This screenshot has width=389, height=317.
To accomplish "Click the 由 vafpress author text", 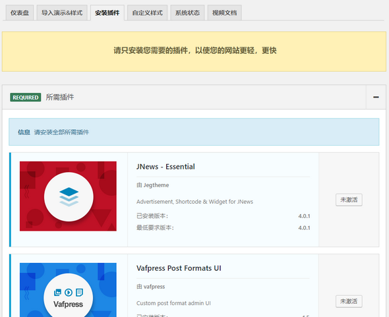I will 150,287.
